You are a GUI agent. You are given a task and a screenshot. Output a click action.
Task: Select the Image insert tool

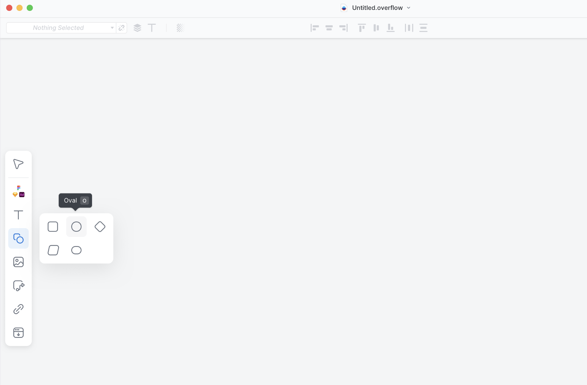[18, 262]
